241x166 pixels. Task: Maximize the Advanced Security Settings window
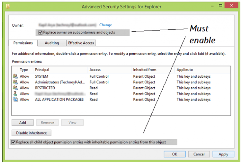(220, 5)
